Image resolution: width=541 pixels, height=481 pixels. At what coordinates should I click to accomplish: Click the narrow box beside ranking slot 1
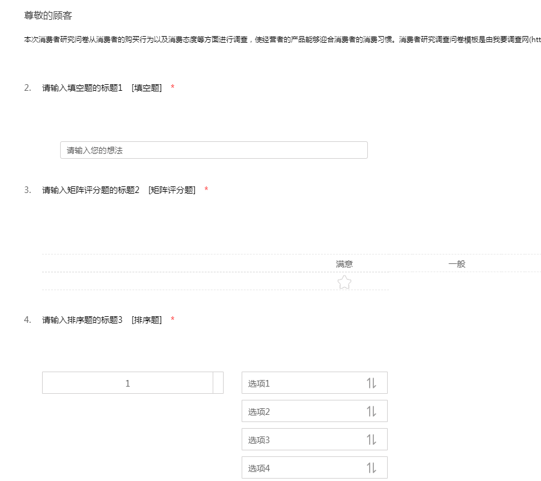click(218, 383)
